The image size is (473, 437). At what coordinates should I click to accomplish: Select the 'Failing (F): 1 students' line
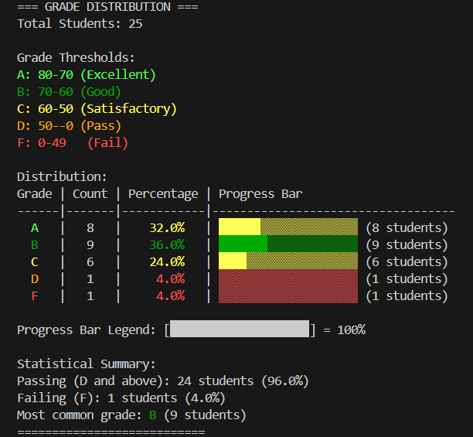121,398
